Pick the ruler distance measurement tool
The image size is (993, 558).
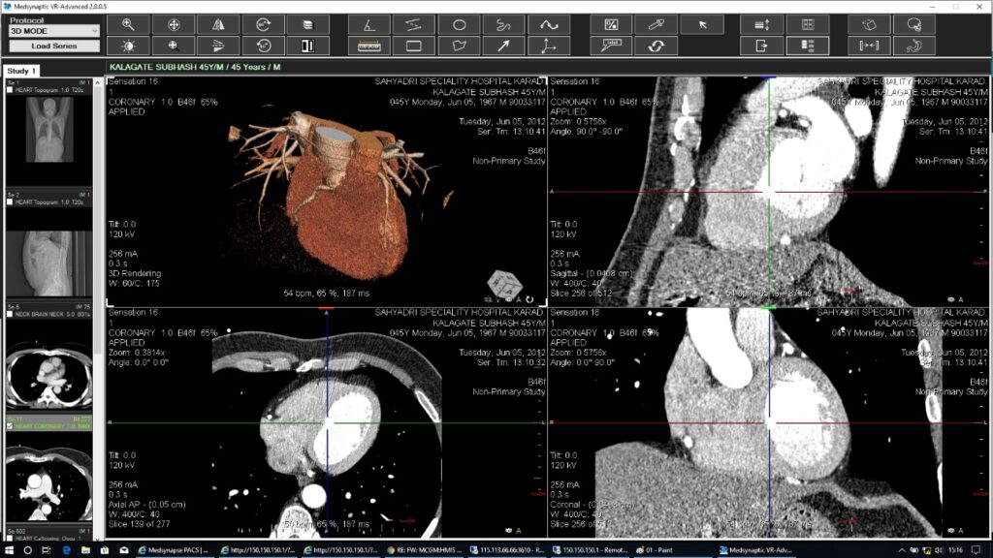point(369,46)
